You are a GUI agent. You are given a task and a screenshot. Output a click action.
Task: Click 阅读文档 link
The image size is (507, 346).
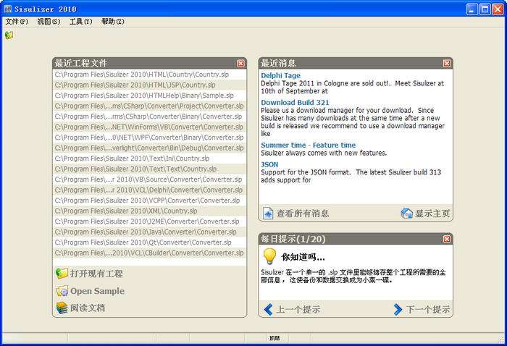(x=88, y=308)
